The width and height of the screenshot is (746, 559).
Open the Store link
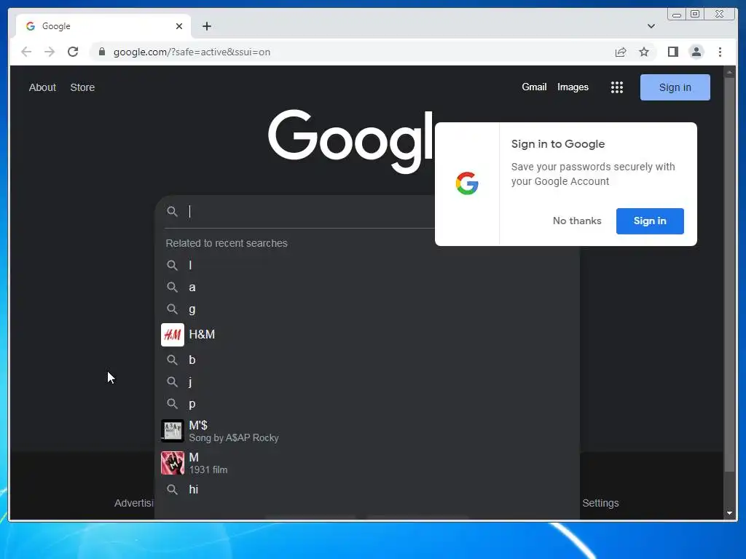[x=82, y=87]
